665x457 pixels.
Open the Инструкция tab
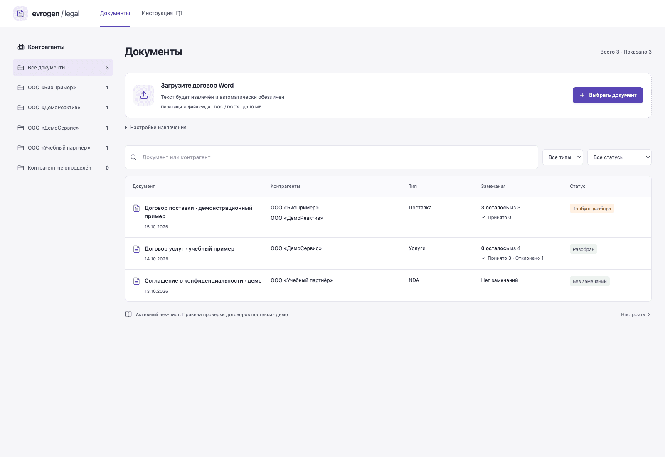162,13
